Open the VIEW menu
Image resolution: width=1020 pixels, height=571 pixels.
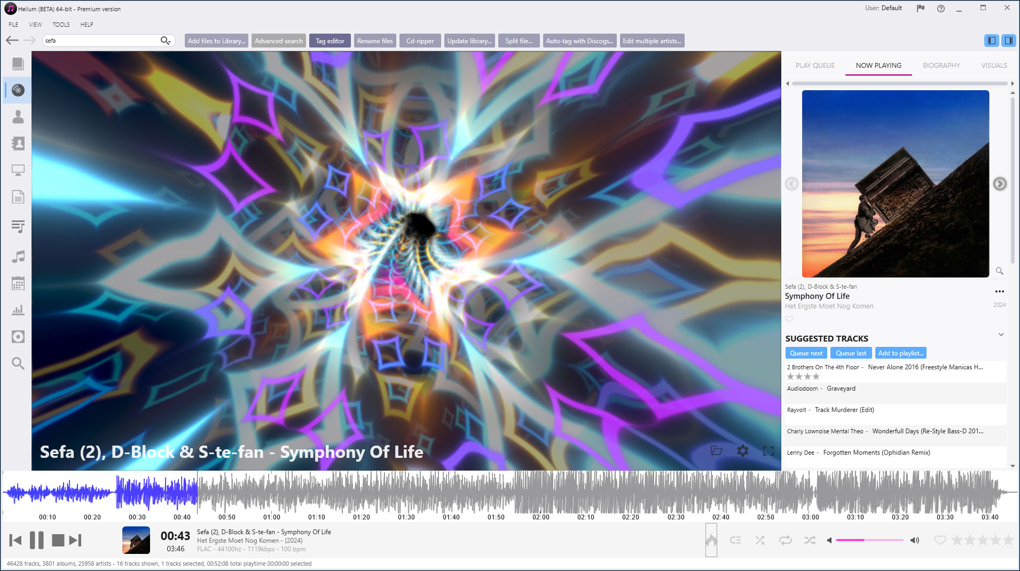35,25
